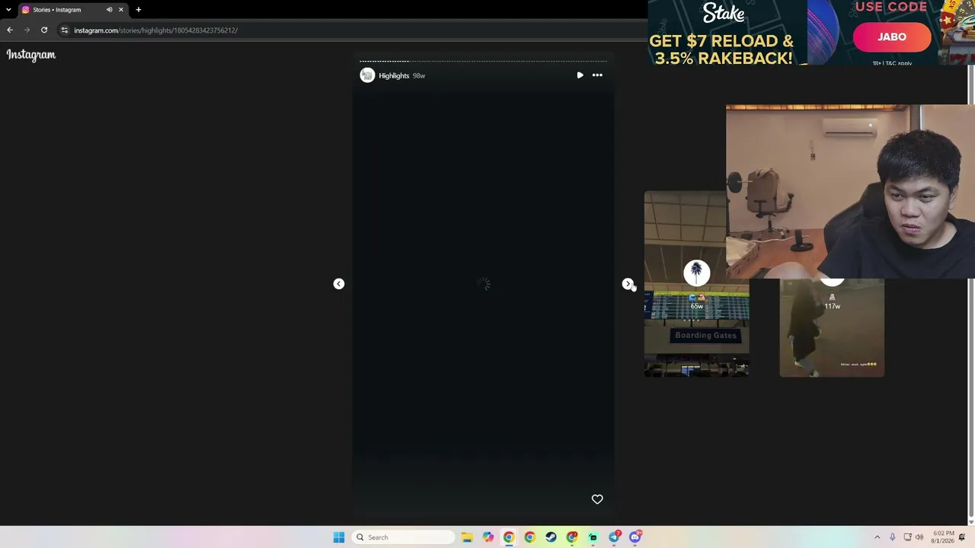Open the clock and date panel

[943, 537]
